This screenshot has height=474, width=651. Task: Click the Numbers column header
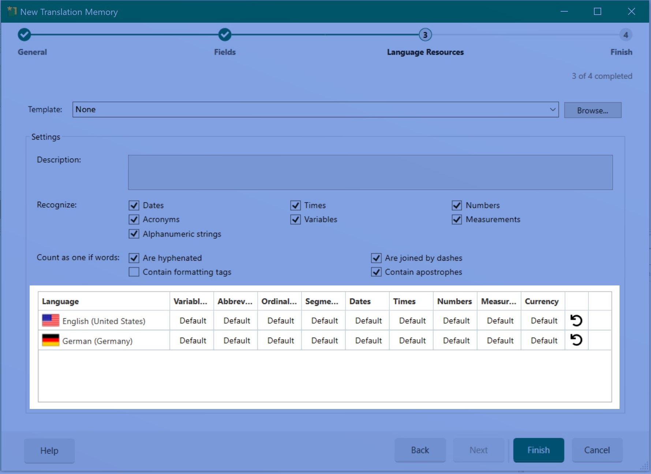(454, 302)
